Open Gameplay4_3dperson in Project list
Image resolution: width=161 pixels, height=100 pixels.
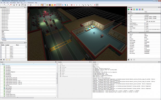tap(10, 72)
